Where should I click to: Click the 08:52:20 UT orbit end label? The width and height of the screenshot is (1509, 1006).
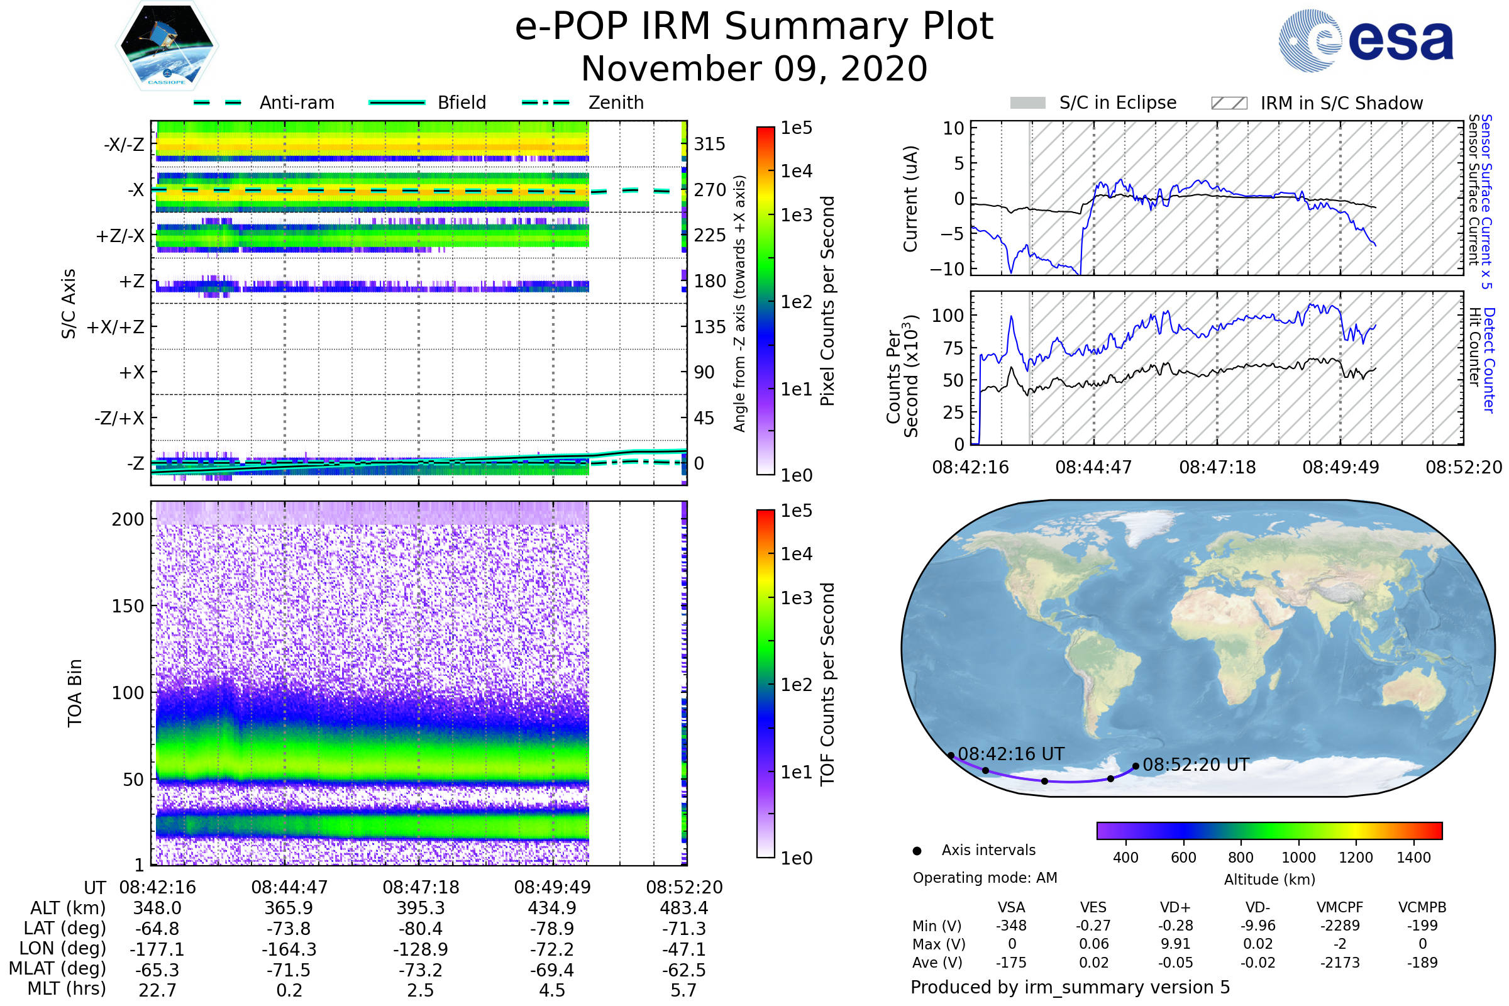tap(1196, 765)
